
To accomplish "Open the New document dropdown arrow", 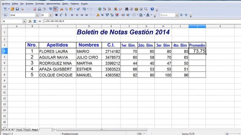I will [x=9, y=9].
